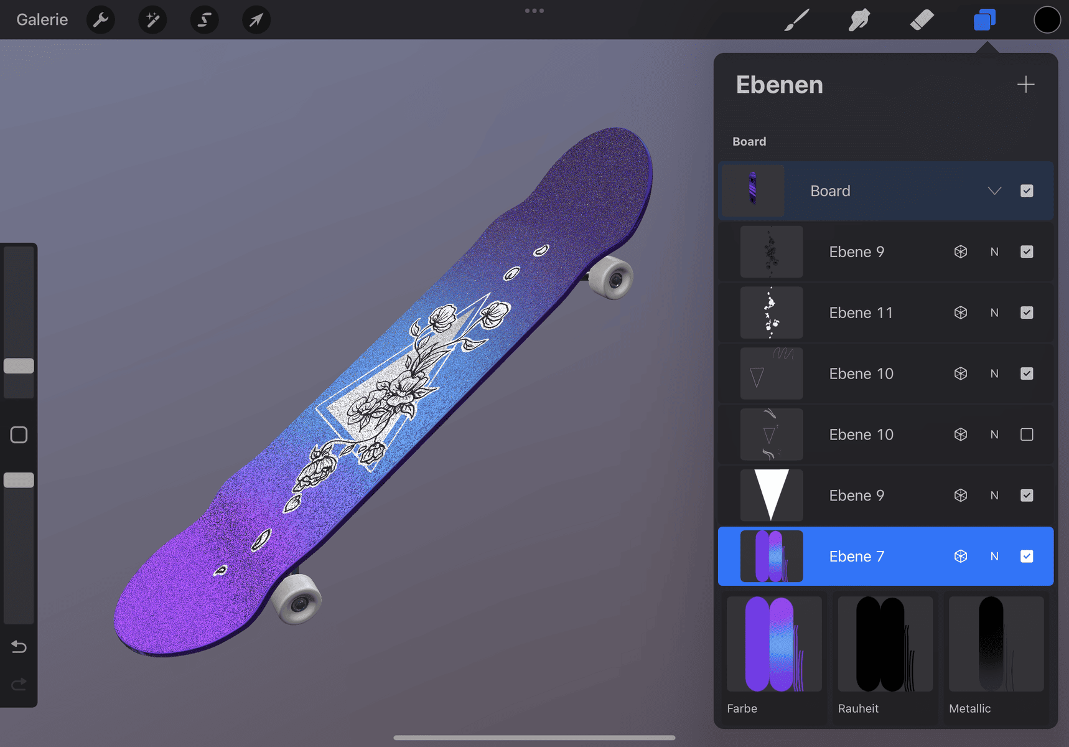Open blend mode N of triangle Ebene 9

click(x=994, y=496)
